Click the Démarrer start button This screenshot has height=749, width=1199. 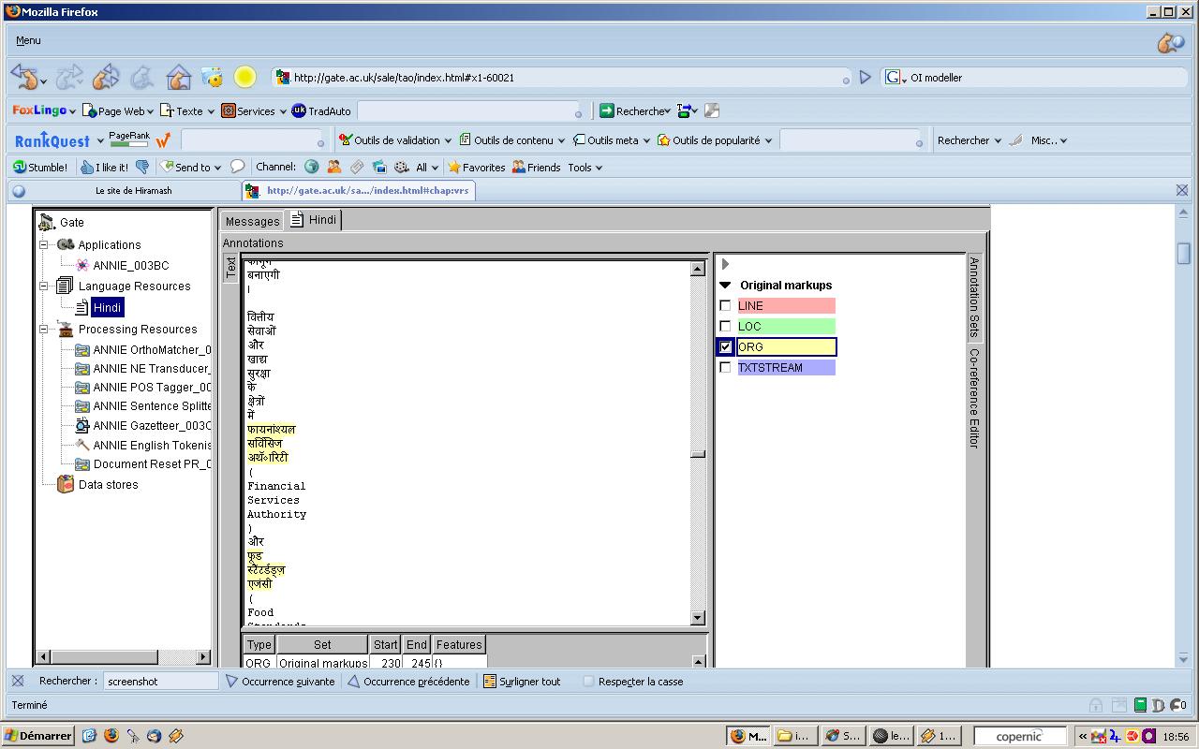click(x=38, y=736)
